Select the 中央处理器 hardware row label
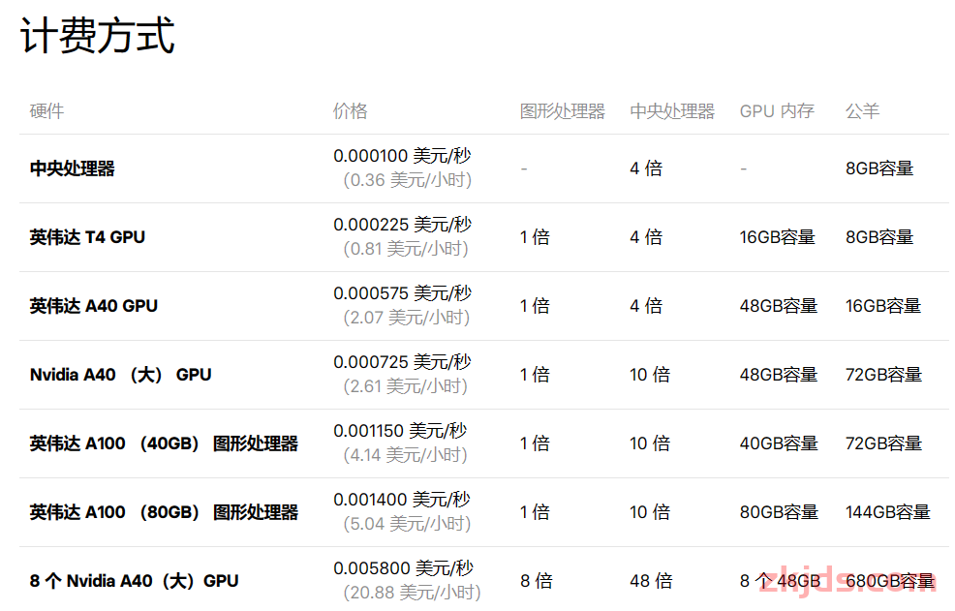955x611 pixels. coord(73,168)
